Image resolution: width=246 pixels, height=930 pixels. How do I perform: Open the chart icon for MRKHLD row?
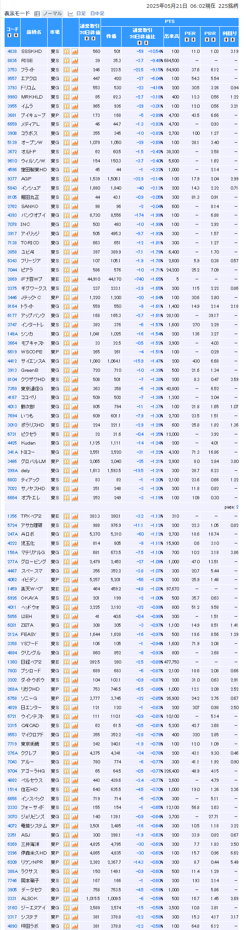pyautogui.click(x=75, y=97)
